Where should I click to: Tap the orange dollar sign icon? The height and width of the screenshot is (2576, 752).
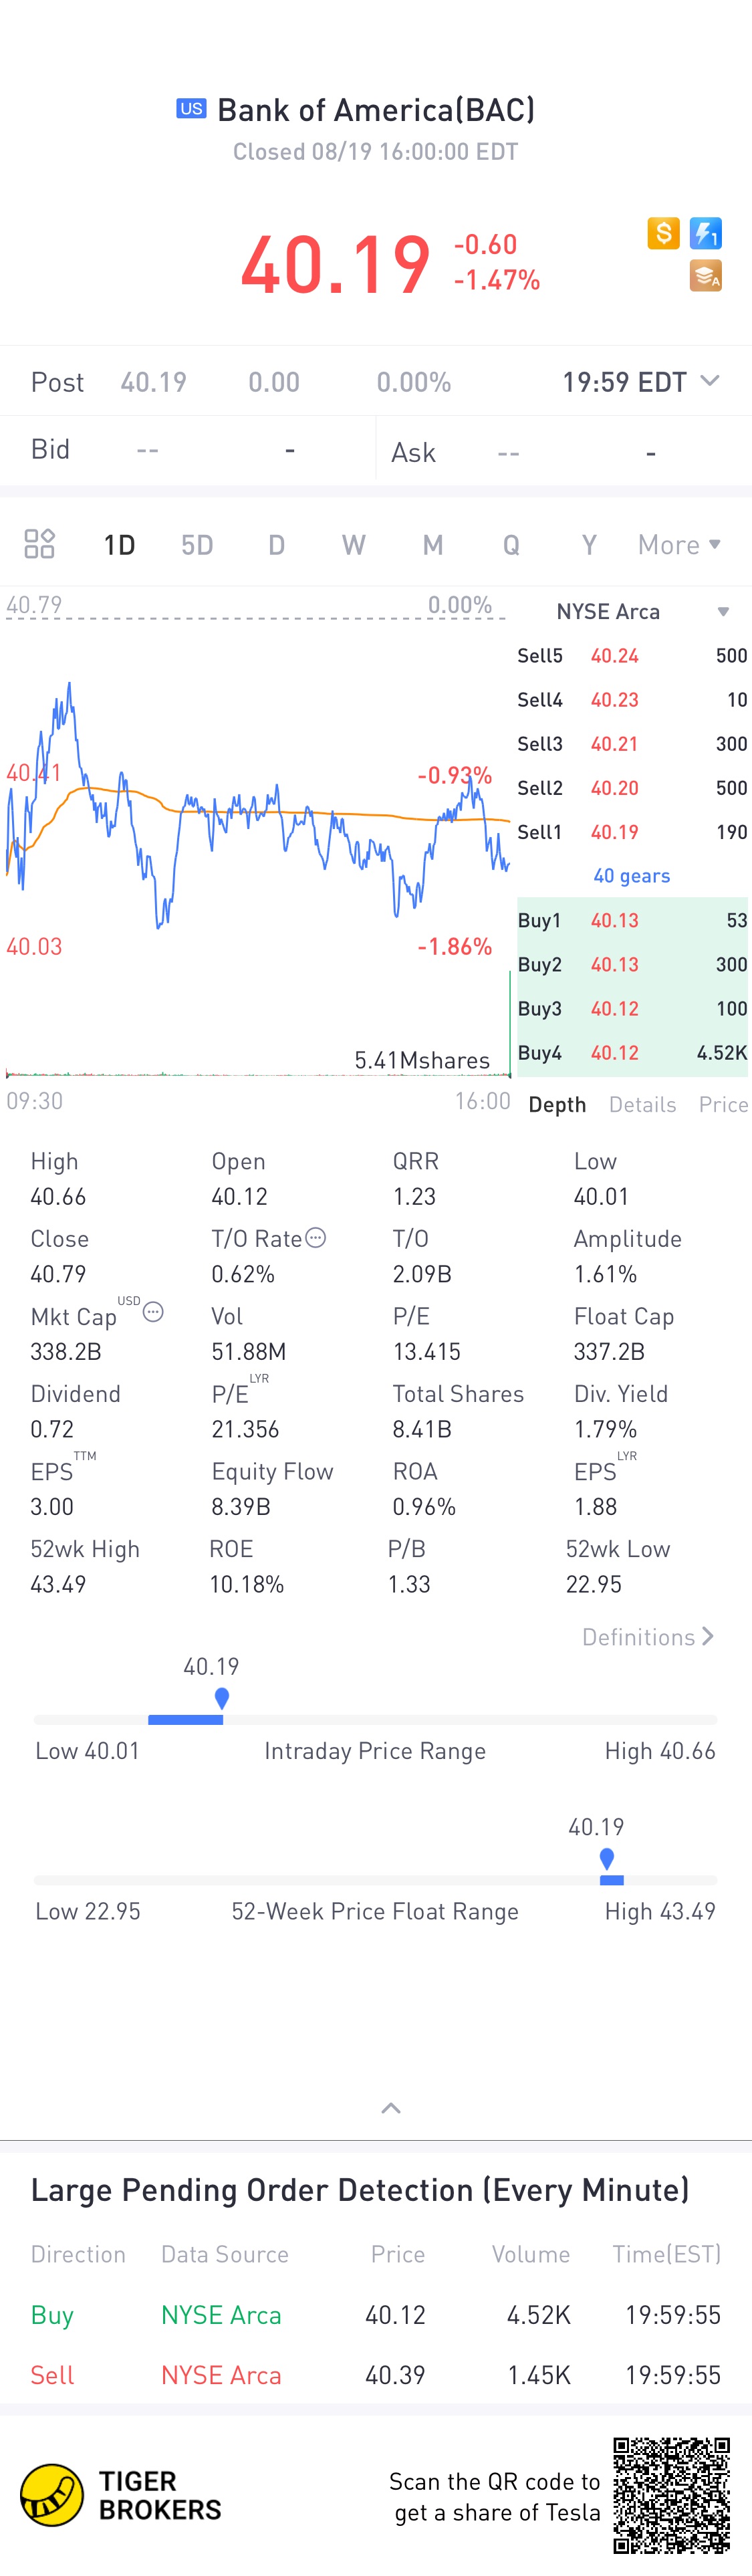[663, 234]
